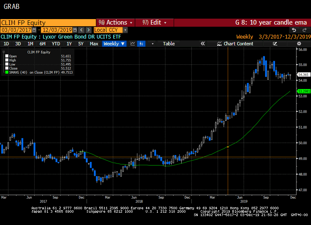
Task: Click the 2018 year label on time axis
Action: (139, 201)
